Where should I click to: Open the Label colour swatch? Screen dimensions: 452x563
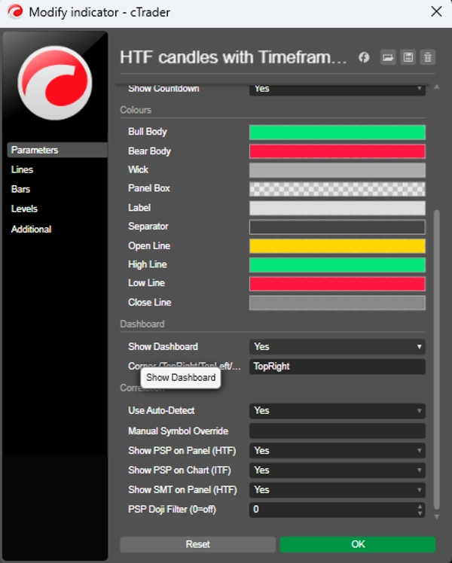(x=337, y=208)
